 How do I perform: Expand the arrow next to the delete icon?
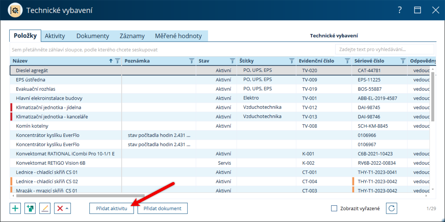pos(67,208)
